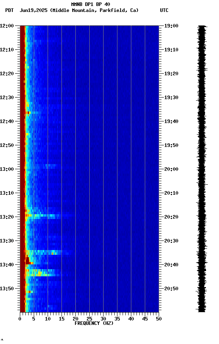Click the 19:50 UTC time label
Image resolution: width=219 pixels, height=344 pixels.
[x=171, y=145]
